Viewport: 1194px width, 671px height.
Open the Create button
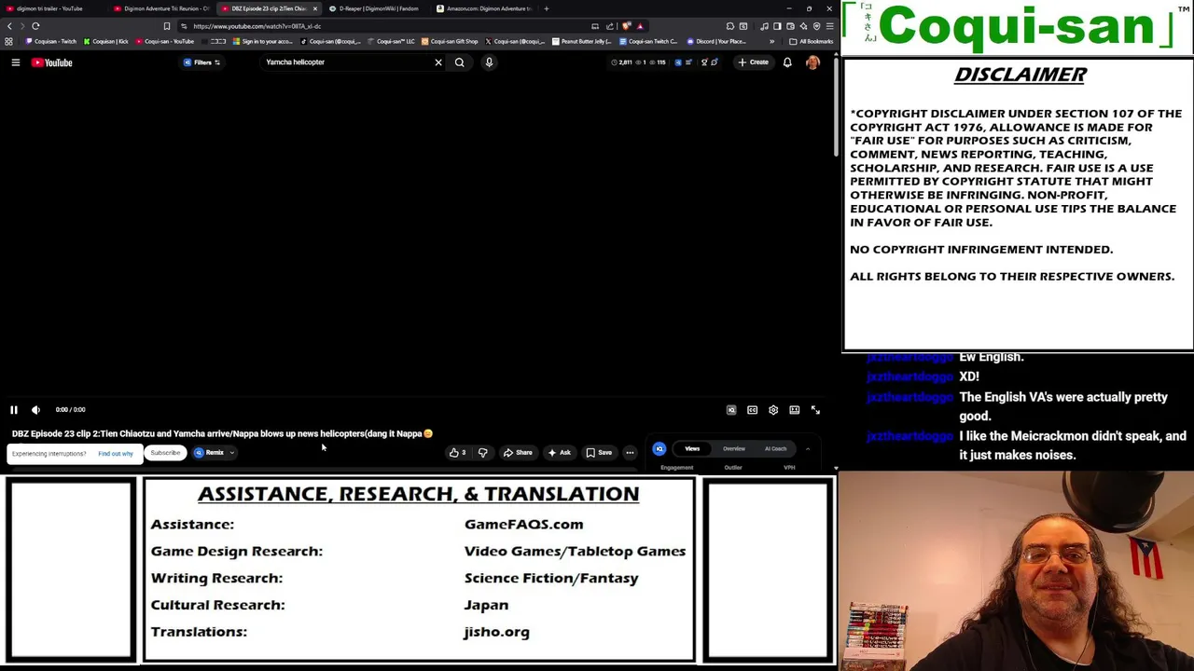[753, 62]
